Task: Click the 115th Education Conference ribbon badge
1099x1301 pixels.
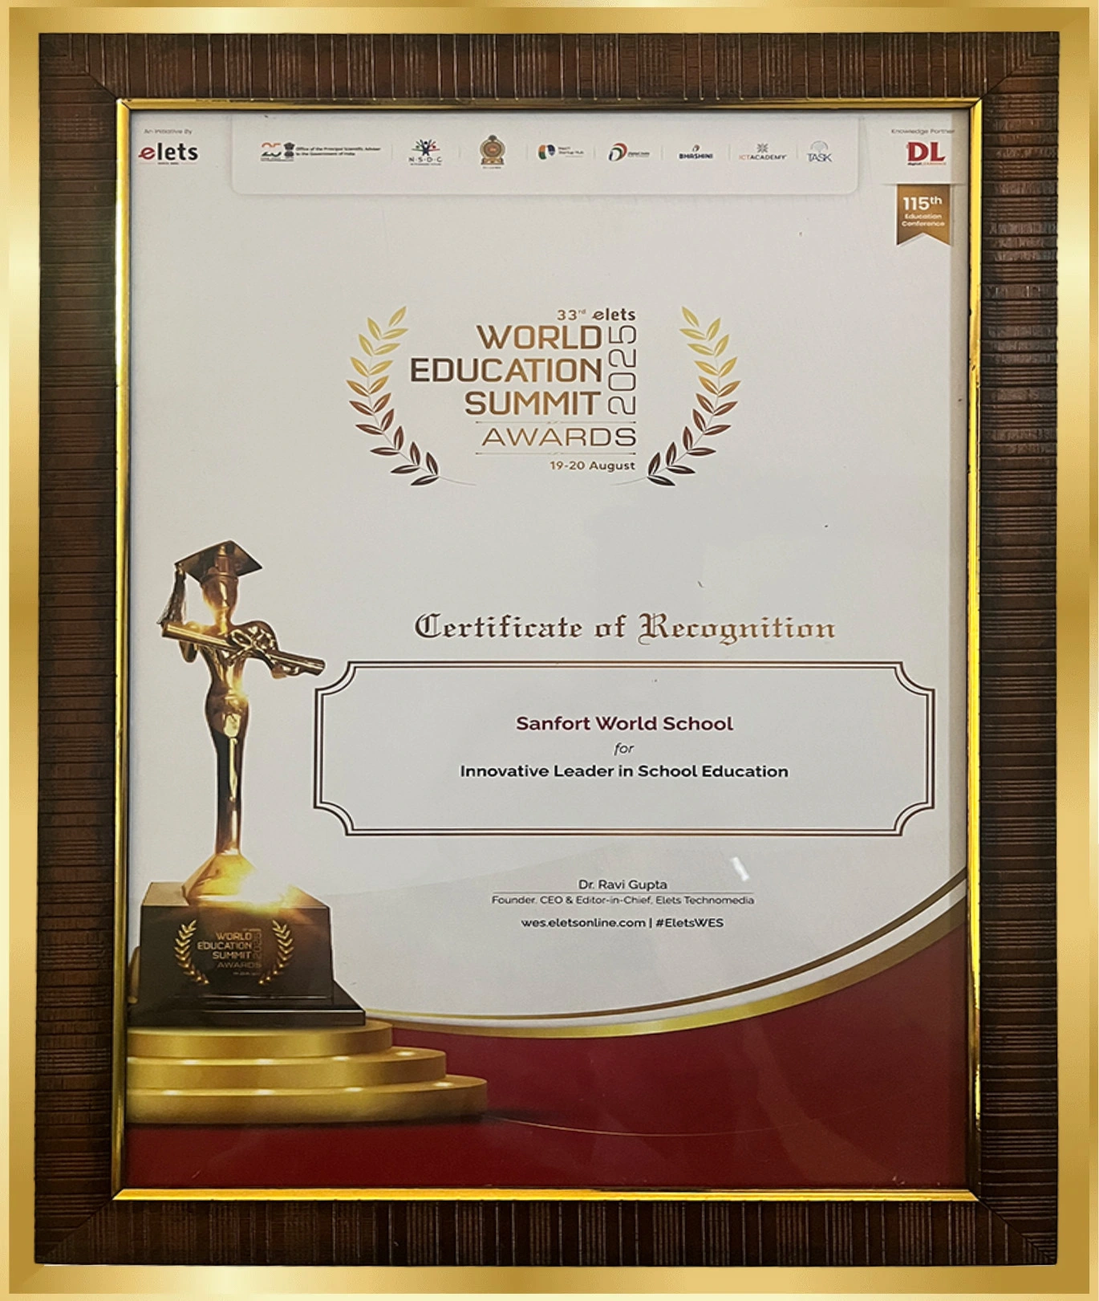Action: click(x=923, y=213)
